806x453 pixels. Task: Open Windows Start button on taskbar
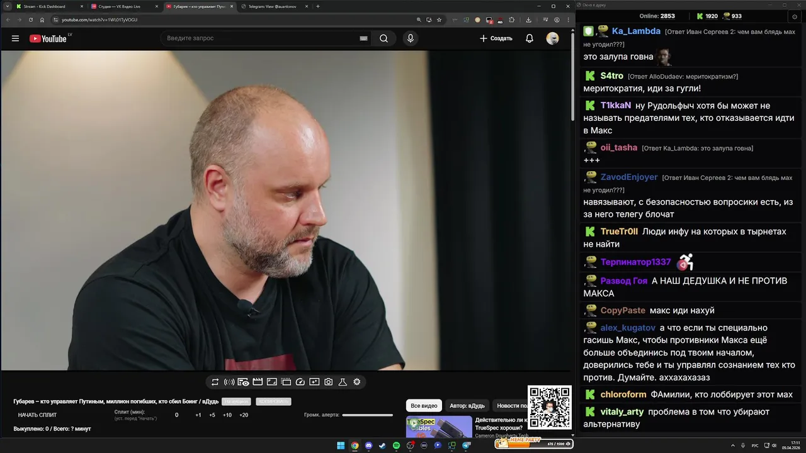[341, 445]
